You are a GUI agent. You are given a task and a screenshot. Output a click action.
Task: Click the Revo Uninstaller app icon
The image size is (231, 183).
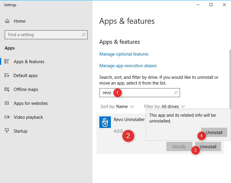tap(105, 122)
